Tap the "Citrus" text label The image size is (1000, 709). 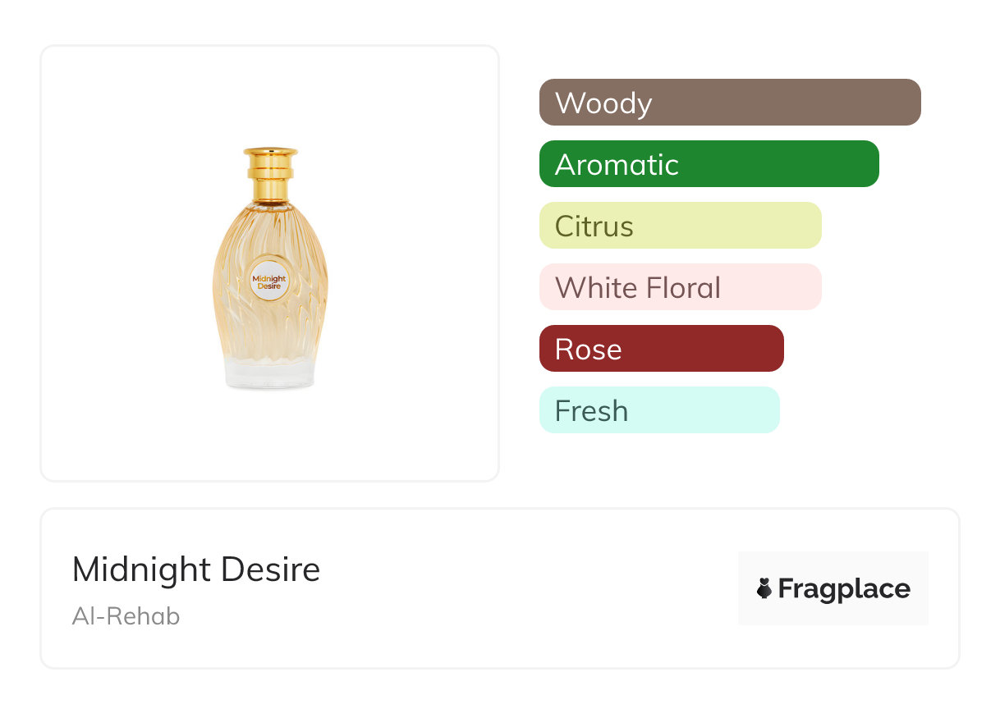[x=594, y=226]
